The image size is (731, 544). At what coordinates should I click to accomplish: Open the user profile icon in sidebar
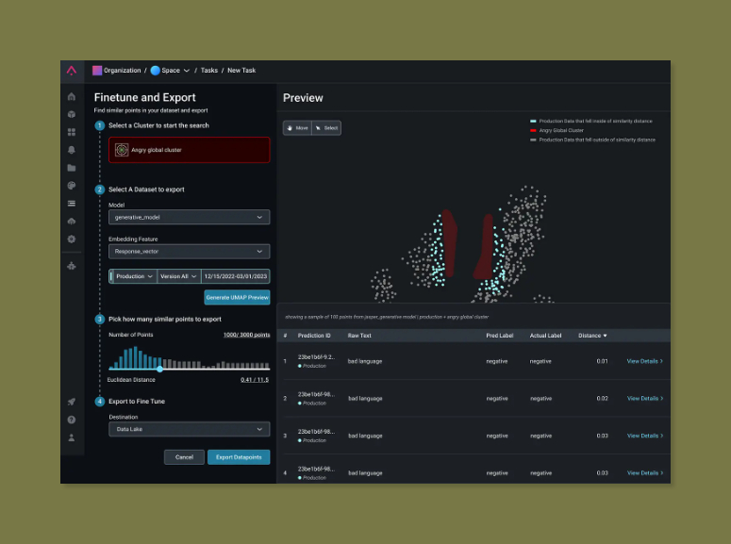coord(72,437)
